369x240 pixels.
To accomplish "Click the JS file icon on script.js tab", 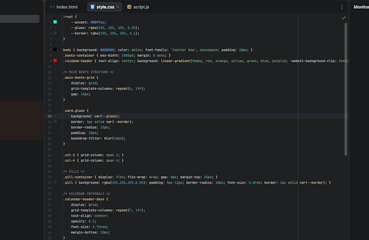I will 129,7.
